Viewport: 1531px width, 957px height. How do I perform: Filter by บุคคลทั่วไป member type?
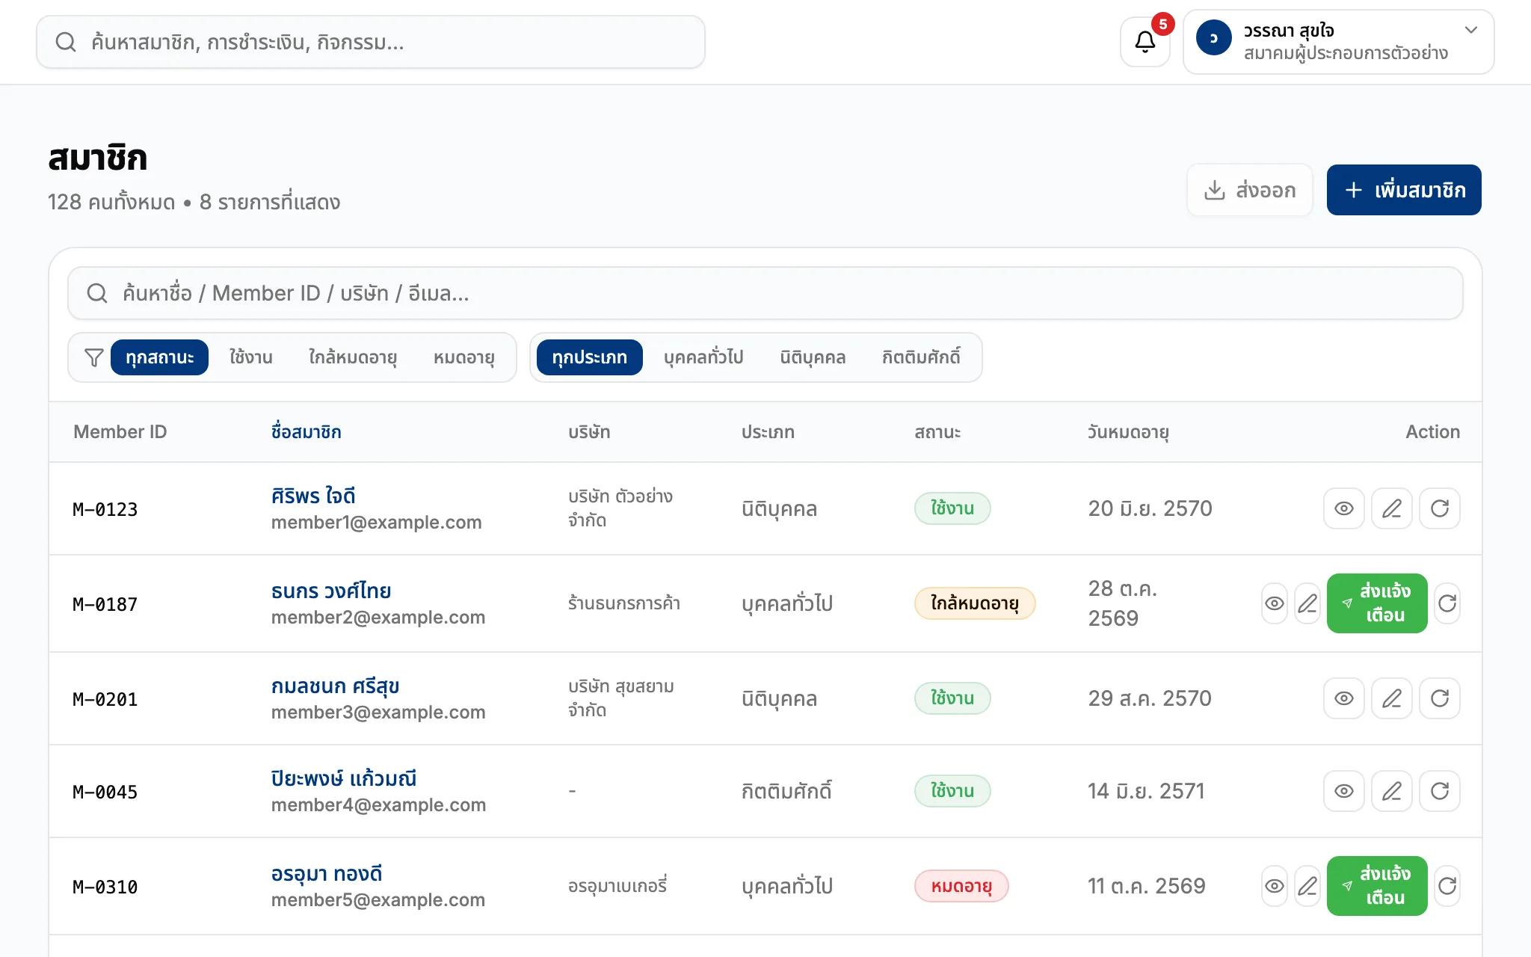pos(703,357)
